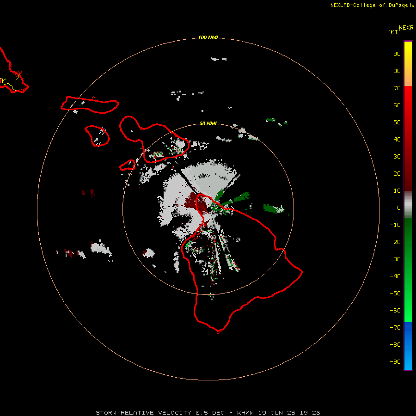Click the -40 scale value
Viewport: 416px width, 416px height.
(x=395, y=276)
